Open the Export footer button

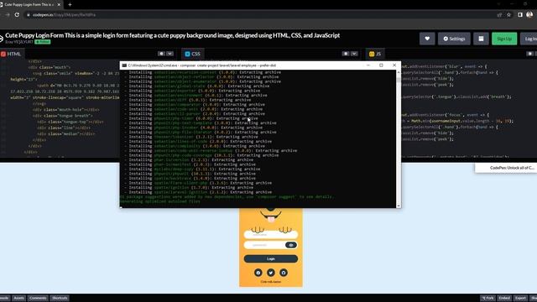tap(520, 299)
